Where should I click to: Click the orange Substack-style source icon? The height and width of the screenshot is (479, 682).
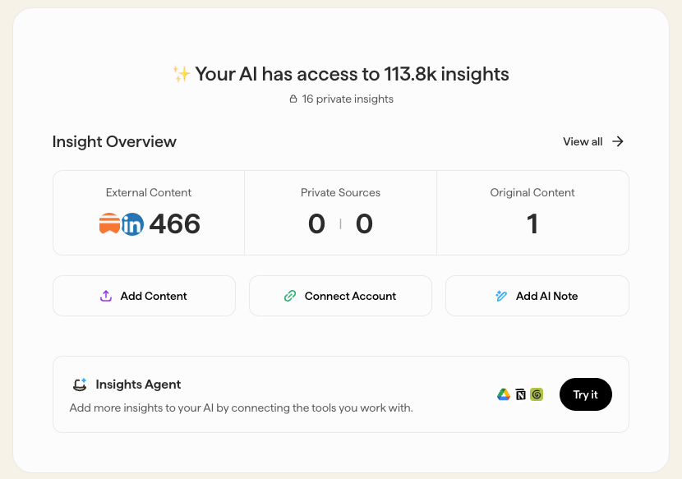pyautogui.click(x=109, y=223)
